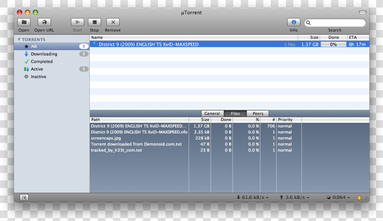Select the Completed category
Viewport: 383px width, 221px height.
[52, 62]
